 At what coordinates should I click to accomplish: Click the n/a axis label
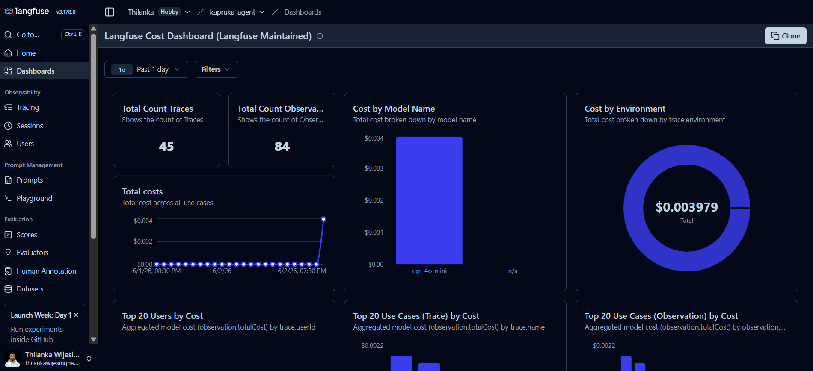tap(513, 271)
